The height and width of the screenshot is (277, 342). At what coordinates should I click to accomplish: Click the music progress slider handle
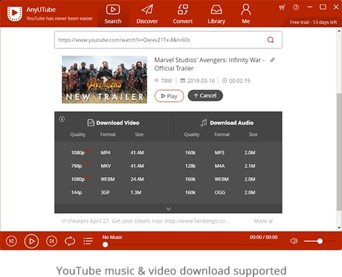[x=105, y=244]
